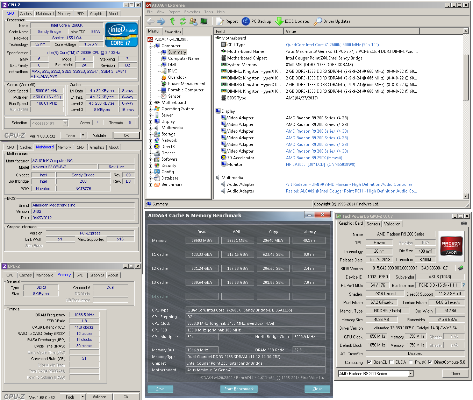Click the green Refresh icon in AIDA64

tap(182, 21)
